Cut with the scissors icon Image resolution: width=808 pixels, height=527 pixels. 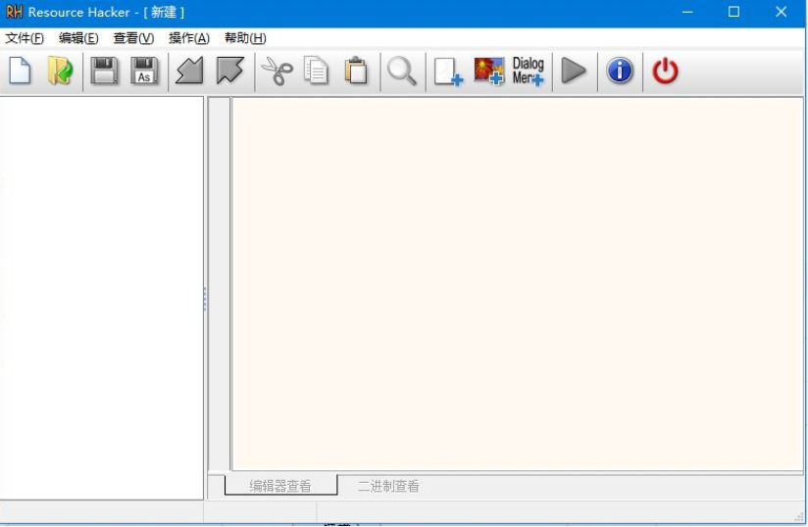click(x=278, y=72)
